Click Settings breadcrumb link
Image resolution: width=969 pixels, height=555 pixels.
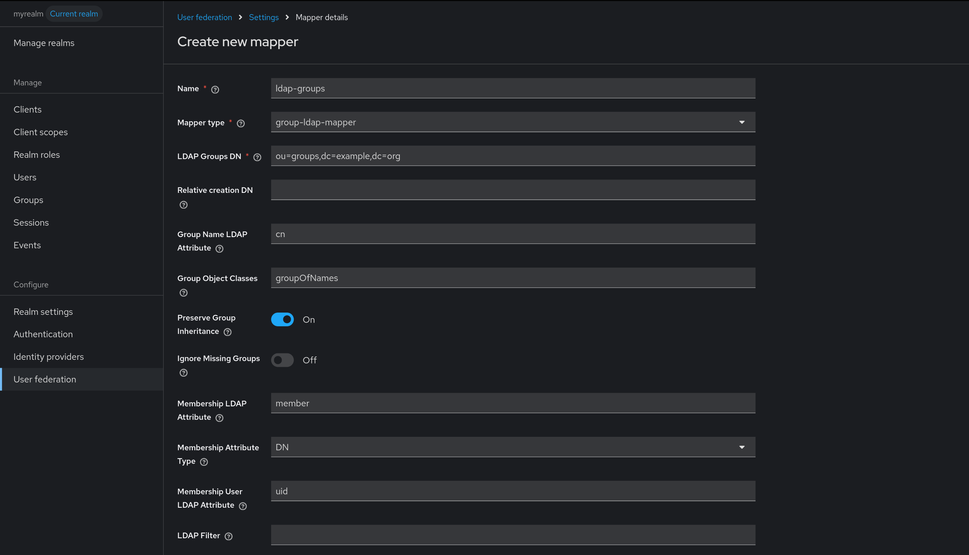coord(263,17)
